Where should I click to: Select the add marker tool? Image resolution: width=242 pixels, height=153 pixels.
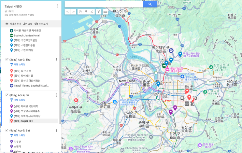pos(86,12)
